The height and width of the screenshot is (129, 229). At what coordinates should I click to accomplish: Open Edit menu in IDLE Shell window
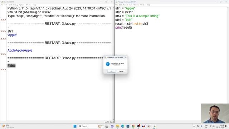(x=6, y=5)
